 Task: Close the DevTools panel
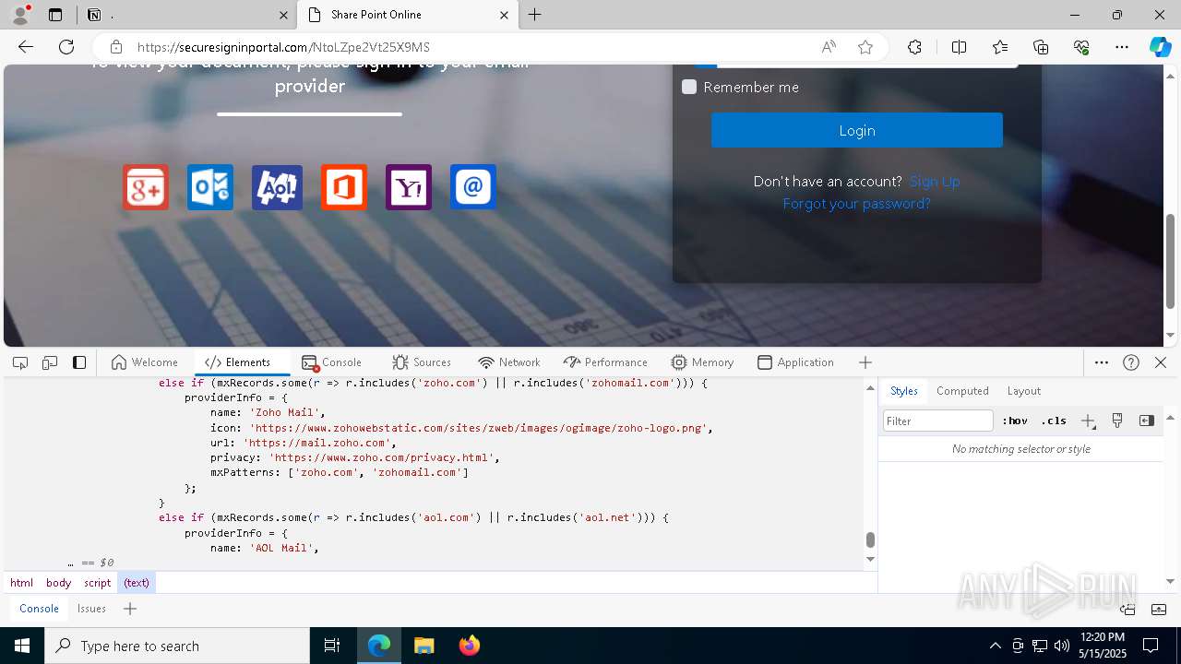point(1161,362)
